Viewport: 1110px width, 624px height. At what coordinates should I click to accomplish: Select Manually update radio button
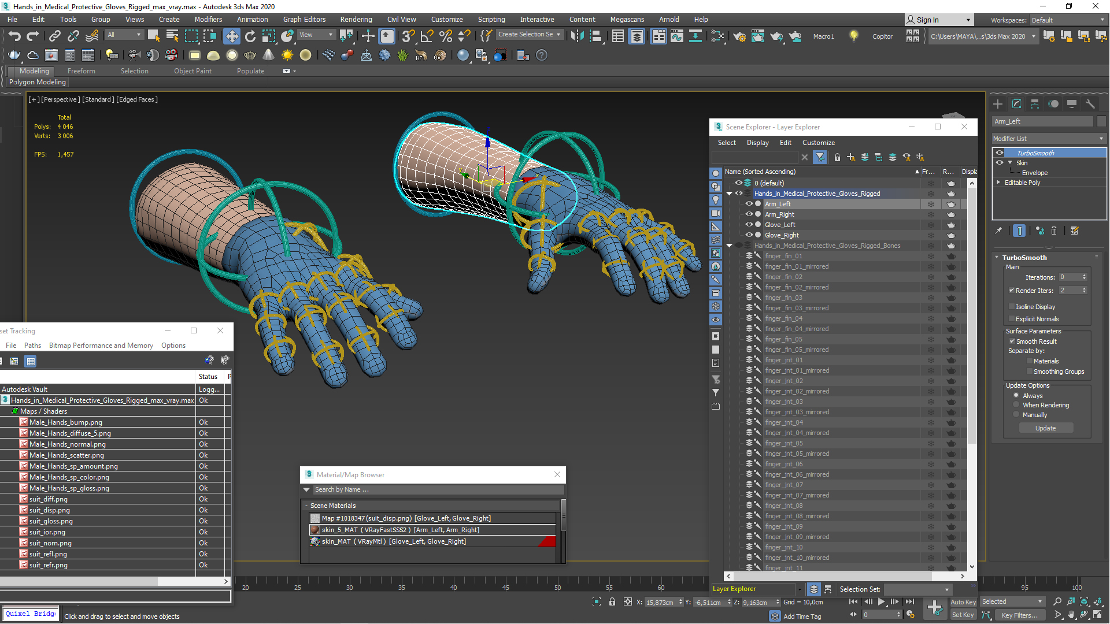1016,415
